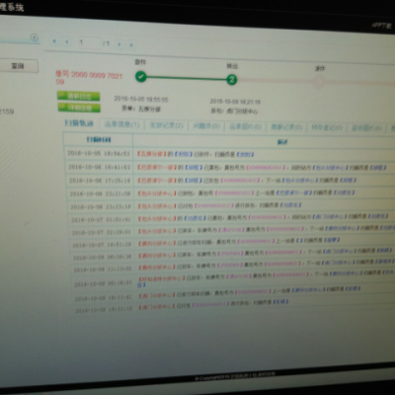Viewport: 395px width, 395px height.
Task: Click the greyed 派件 step circle
Action: pos(319,82)
